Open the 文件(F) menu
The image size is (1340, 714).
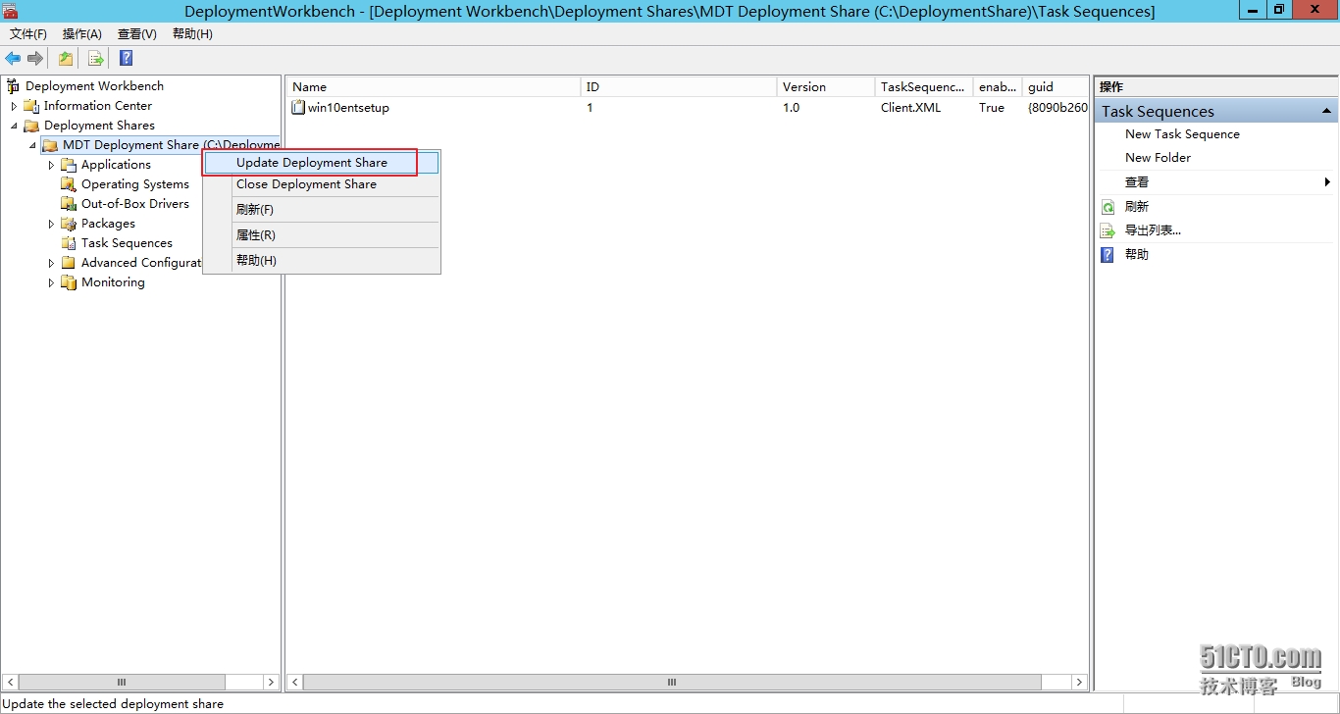click(28, 34)
